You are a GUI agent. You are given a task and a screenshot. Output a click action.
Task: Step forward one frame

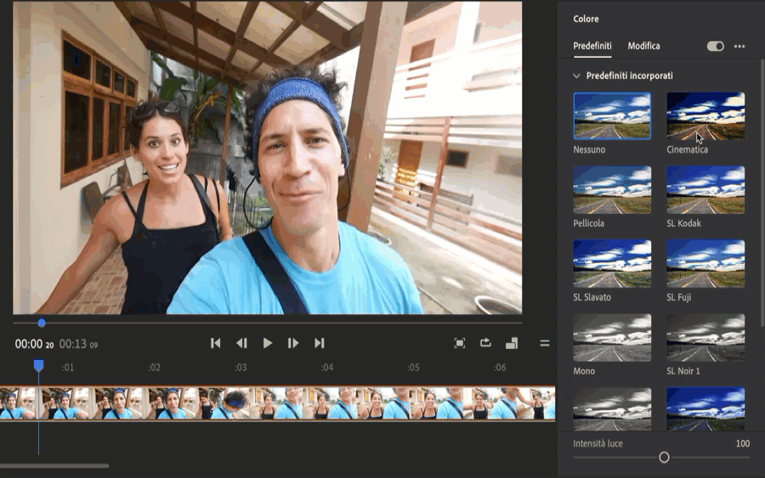293,343
